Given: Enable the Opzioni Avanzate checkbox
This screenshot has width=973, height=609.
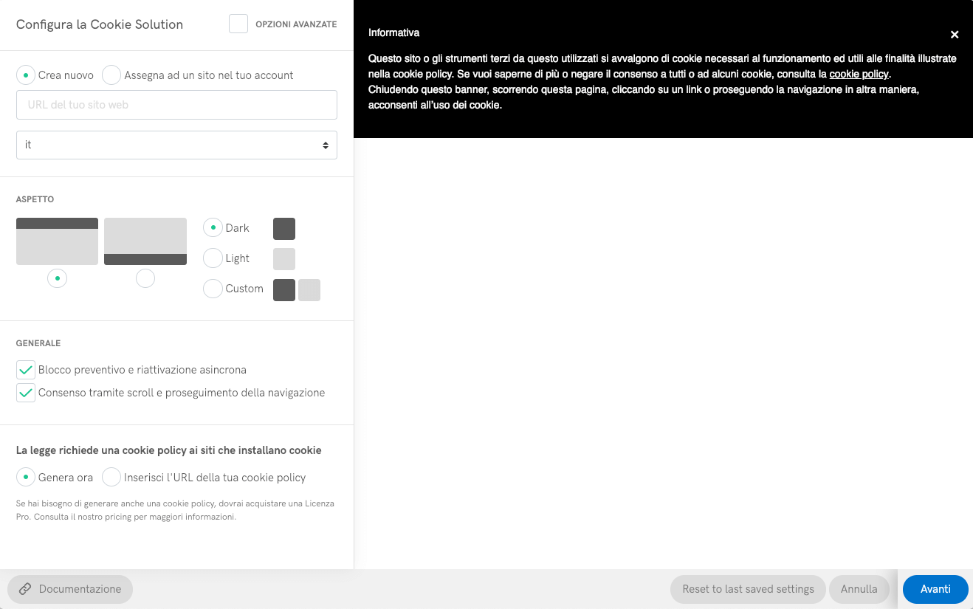Looking at the screenshot, I should point(238,24).
